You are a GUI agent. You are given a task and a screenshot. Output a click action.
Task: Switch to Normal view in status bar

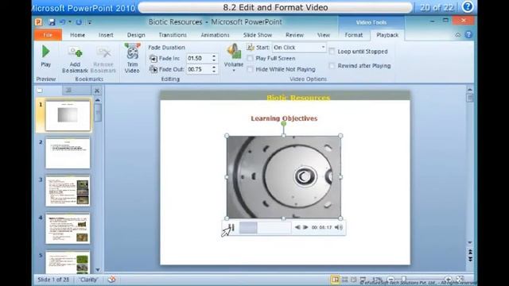click(x=335, y=279)
